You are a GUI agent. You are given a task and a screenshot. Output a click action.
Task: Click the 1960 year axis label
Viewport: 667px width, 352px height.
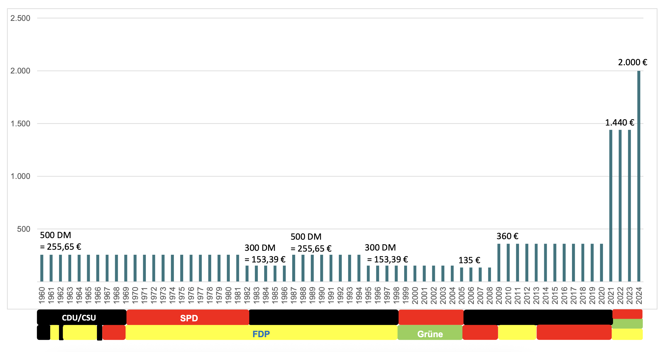[42, 296]
